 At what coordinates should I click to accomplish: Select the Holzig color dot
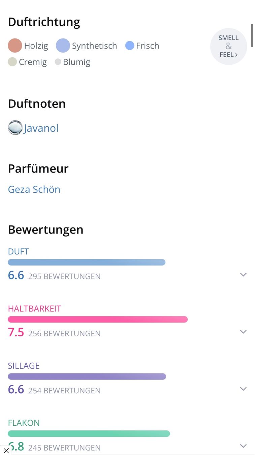click(x=15, y=46)
